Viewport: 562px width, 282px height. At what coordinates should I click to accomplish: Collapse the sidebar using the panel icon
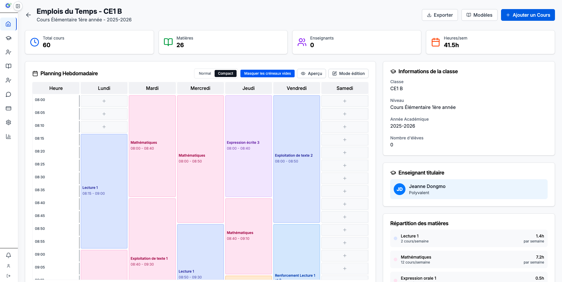[x=18, y=6]
